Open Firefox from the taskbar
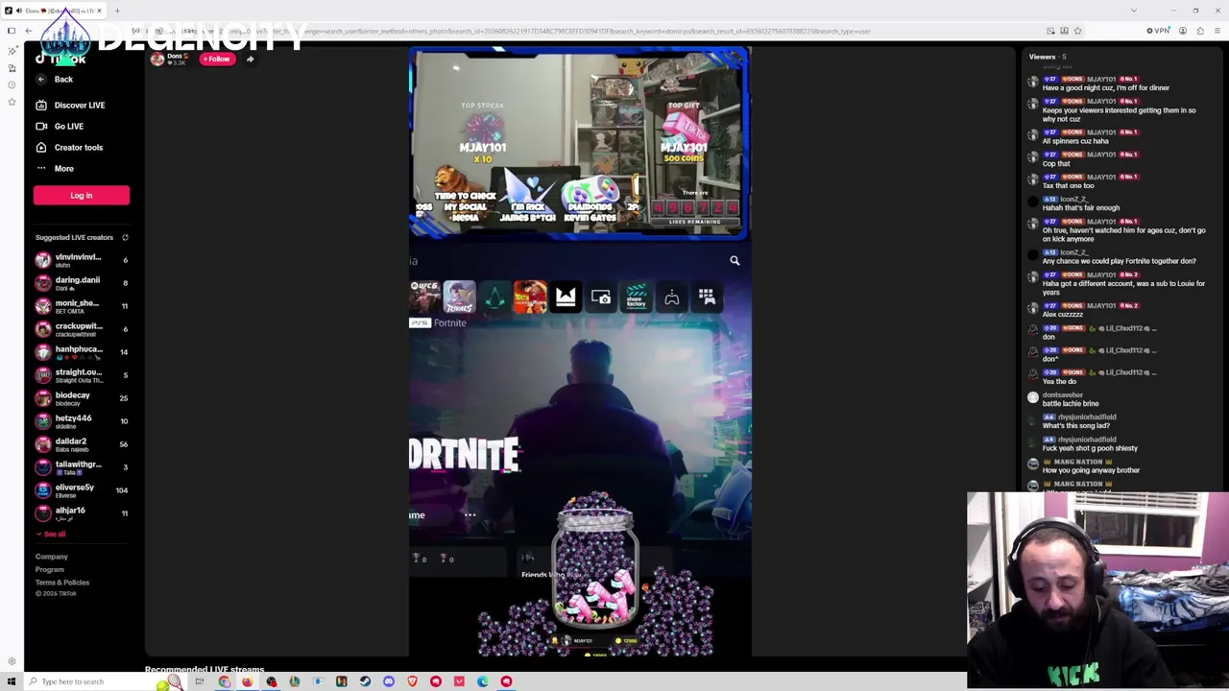Screen dimensions: 1229x691 pos(248,681)
